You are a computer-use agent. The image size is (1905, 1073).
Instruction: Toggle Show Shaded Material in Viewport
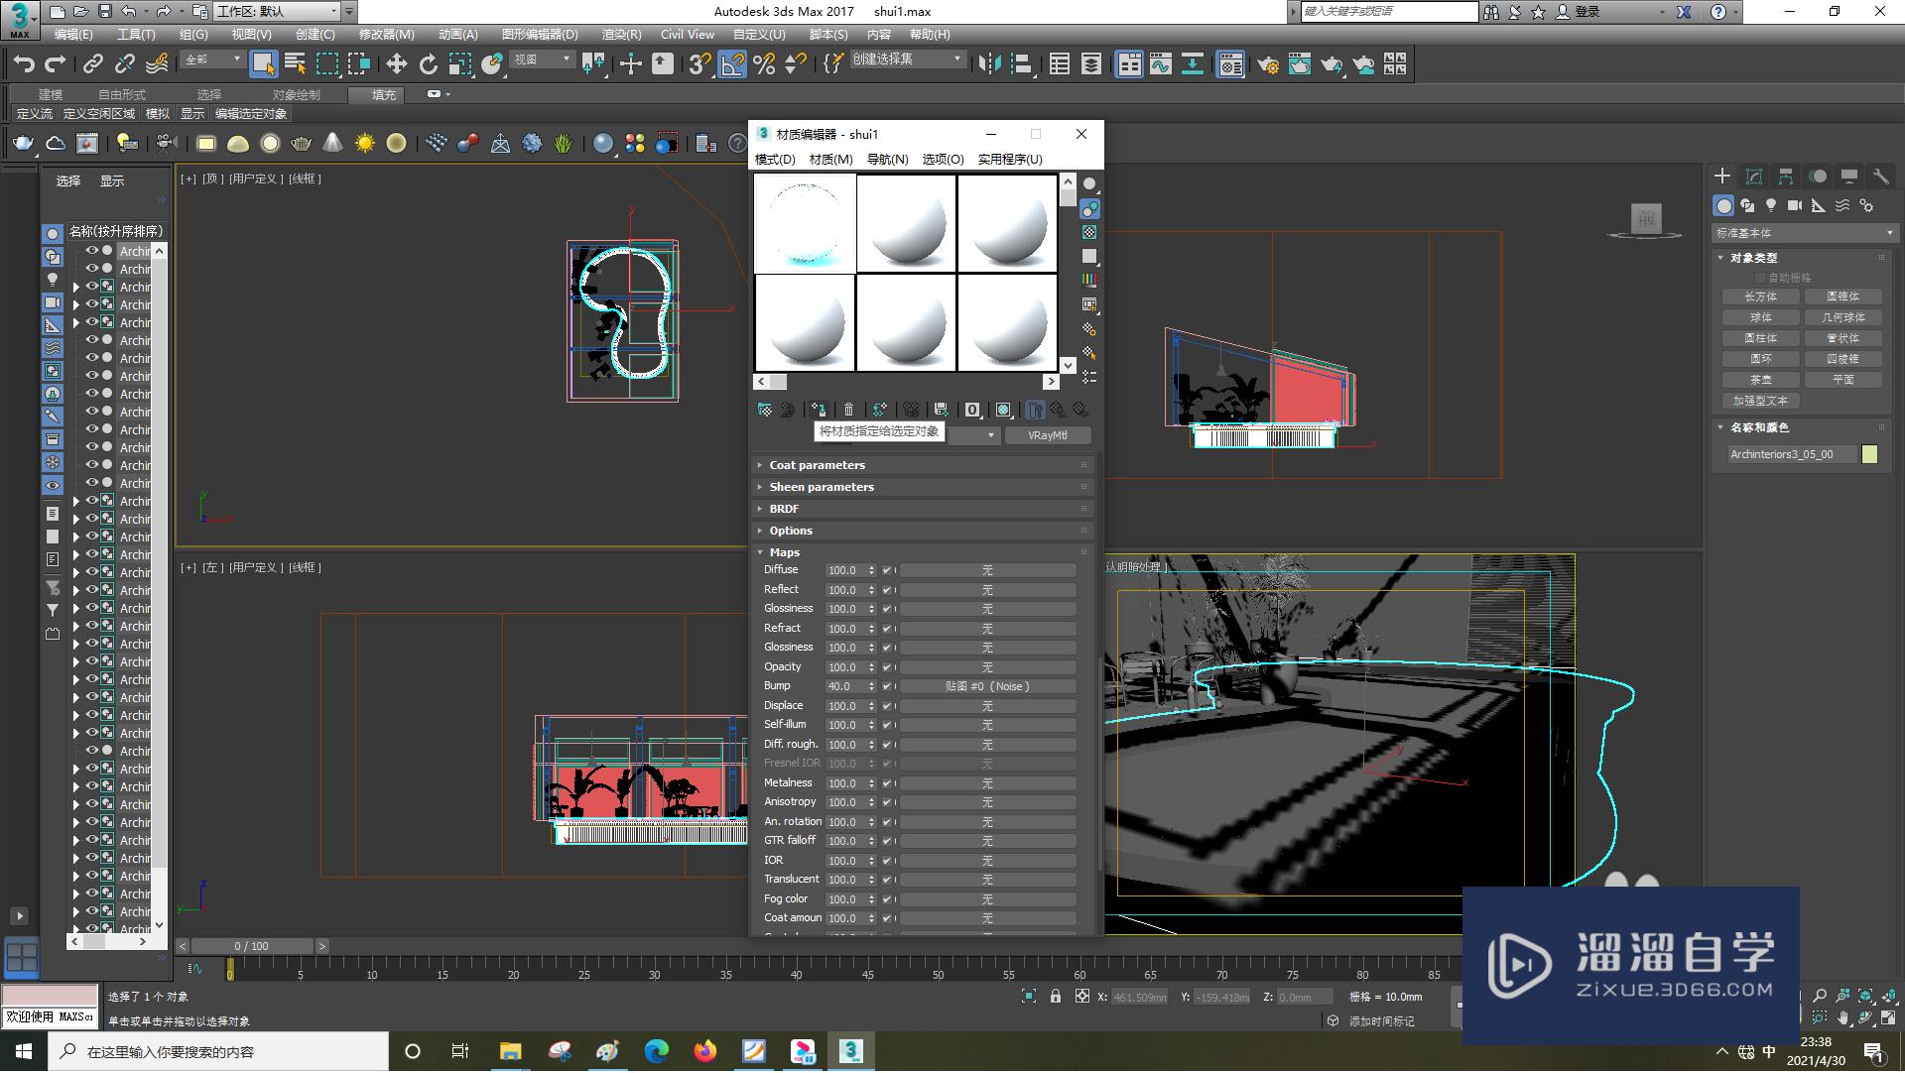pos(1003,410)
